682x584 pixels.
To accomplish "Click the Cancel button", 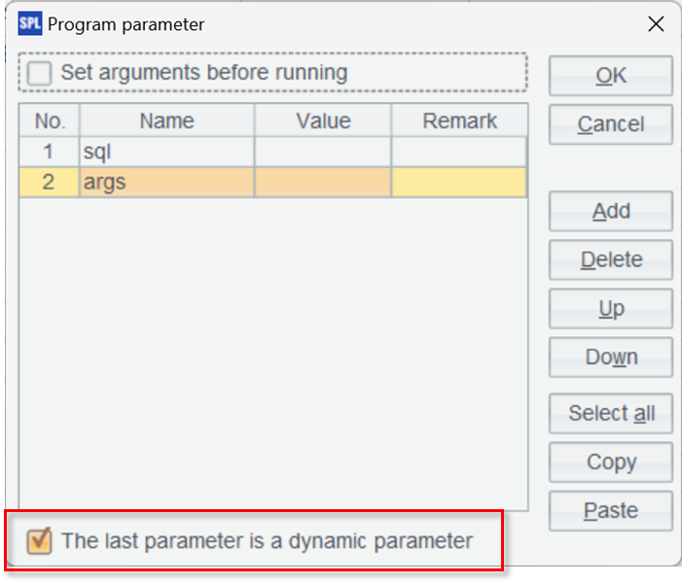I will coord(610,124).
